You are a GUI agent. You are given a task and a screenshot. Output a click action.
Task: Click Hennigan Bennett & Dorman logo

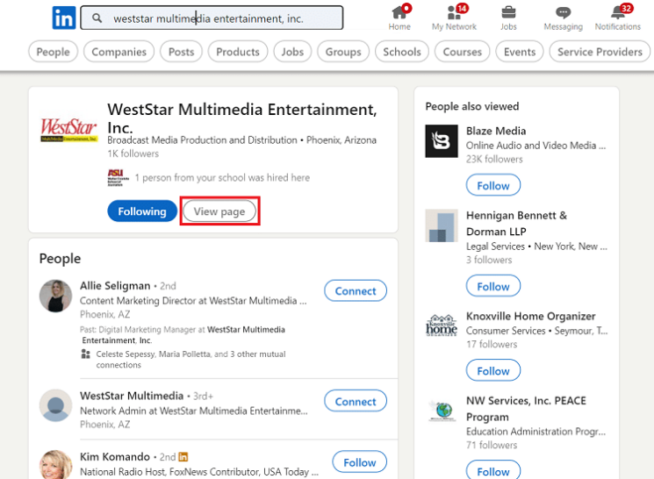point(442,225)
